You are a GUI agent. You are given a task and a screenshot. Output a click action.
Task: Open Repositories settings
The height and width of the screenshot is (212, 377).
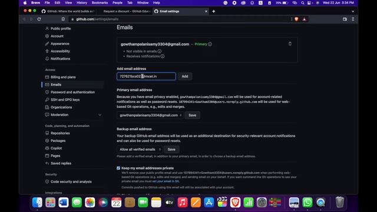coord(60,133)
